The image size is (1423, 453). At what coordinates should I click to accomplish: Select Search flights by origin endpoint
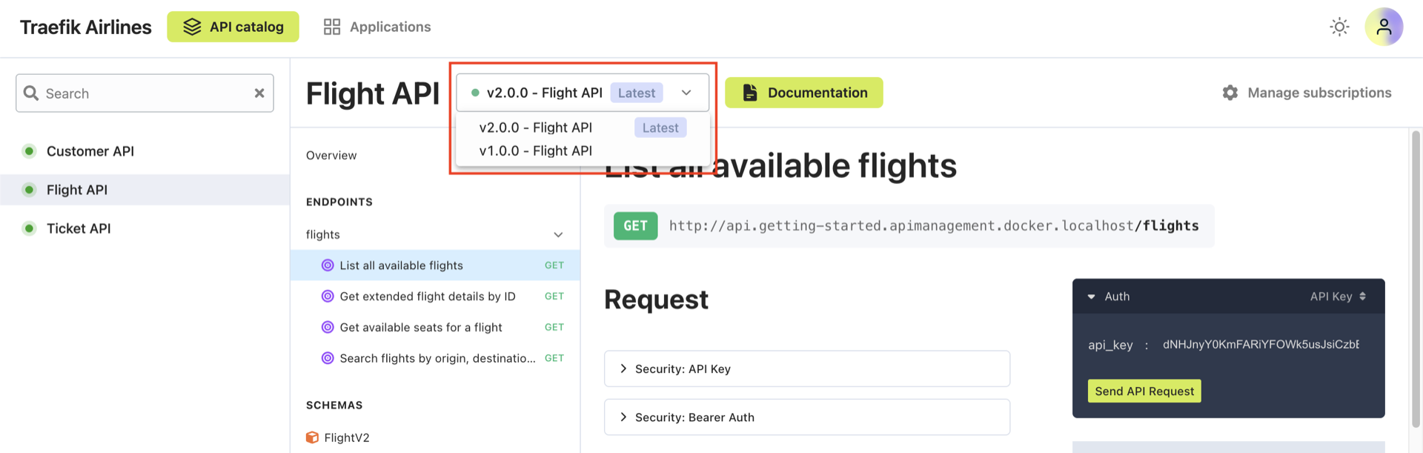435,358
